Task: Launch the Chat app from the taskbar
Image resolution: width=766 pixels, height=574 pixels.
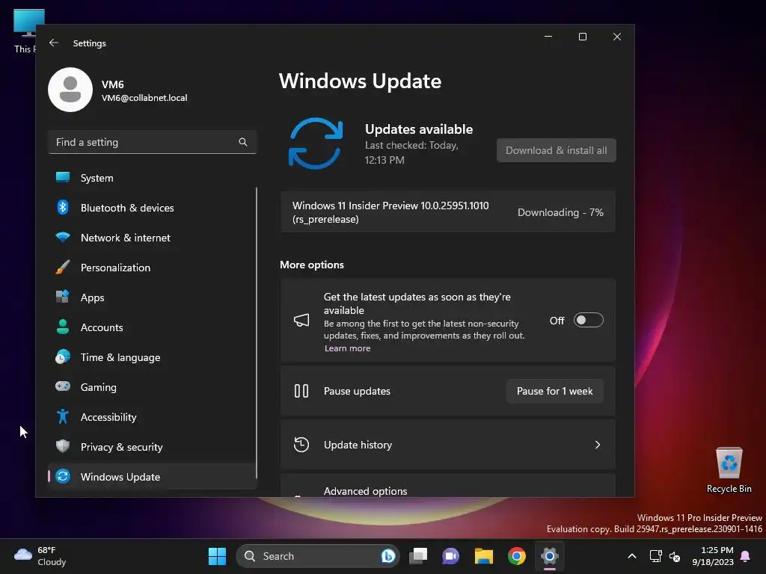Action: 450,556
